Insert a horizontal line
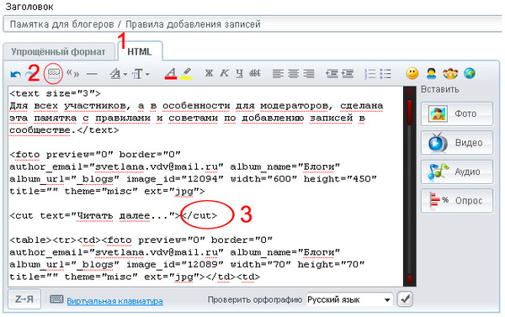The image size is (505, 317). pos(92,74)
